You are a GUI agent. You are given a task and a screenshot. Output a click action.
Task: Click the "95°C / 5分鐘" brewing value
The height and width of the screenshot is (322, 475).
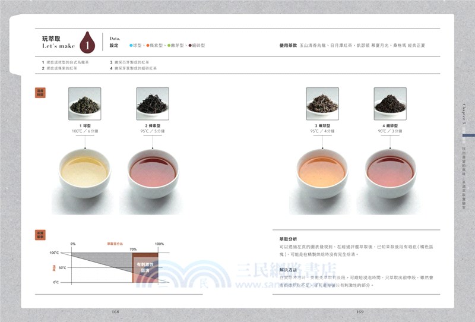pos(153,131)
